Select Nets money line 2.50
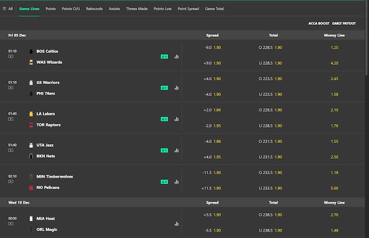This screenshot has width=369, height=238. (x=334, y=157)
